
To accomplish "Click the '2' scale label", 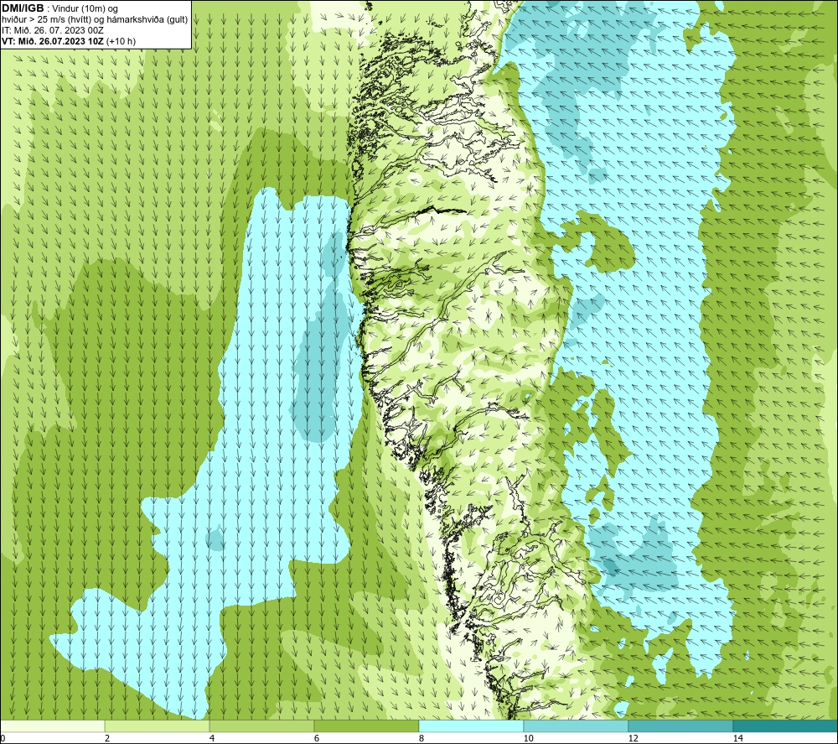I will (107, 739).
